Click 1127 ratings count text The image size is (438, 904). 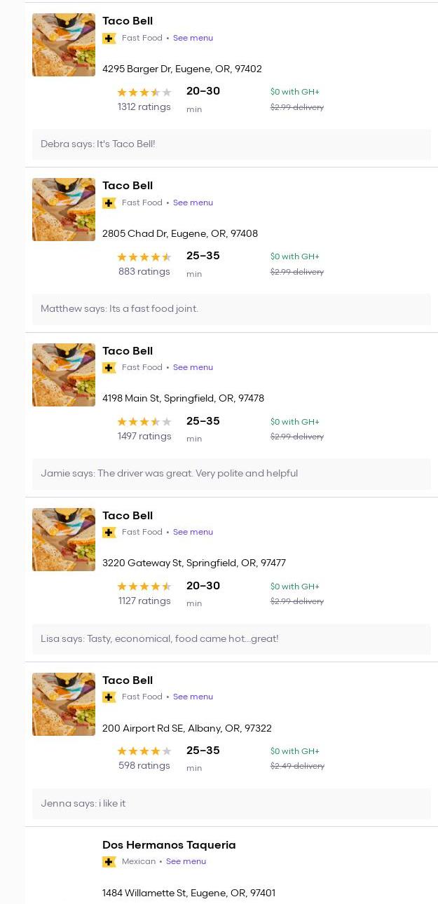point(144,601)
